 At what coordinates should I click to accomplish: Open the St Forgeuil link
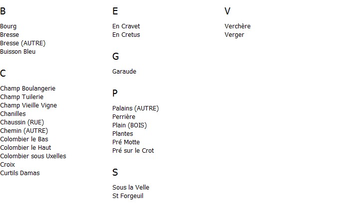[x=128, y=196]
